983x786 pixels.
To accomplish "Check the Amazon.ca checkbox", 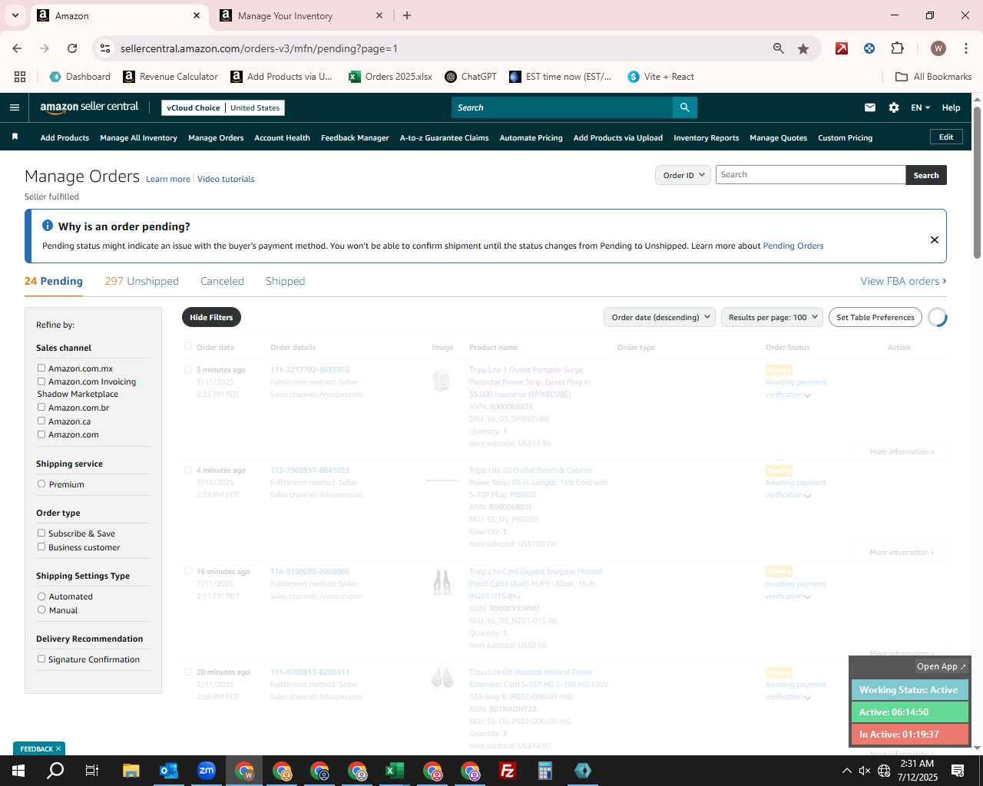I will tap(41, 421).
